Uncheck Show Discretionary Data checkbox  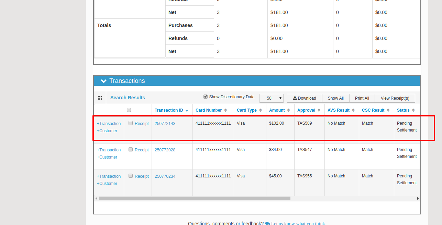(x=206, y=97)
